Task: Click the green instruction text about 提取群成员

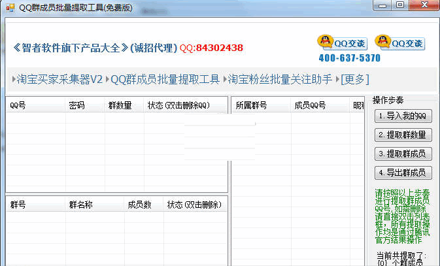Action: (x=403, y=216)
